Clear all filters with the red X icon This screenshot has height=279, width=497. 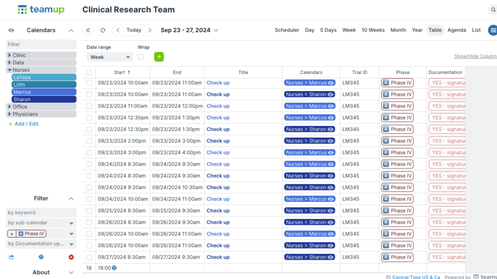pos(71,257)
